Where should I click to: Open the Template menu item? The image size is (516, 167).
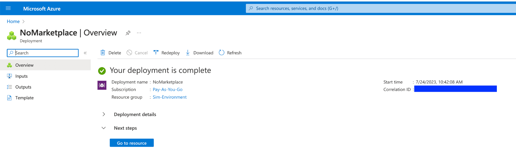tap(24, 98)
